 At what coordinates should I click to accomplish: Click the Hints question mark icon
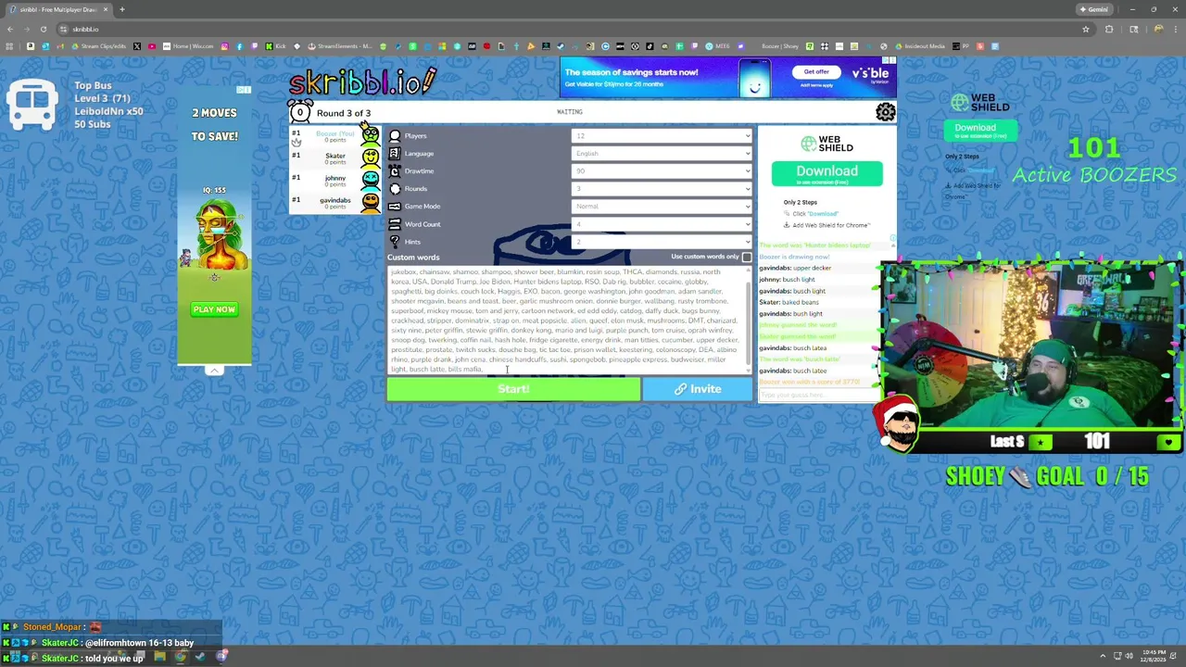(395, 242)
